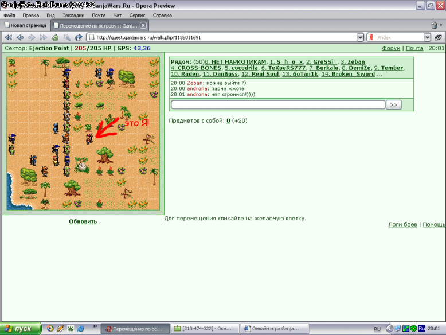Expand the quick launch overflow chevron
446x335 pixels.
coord(95,326)
